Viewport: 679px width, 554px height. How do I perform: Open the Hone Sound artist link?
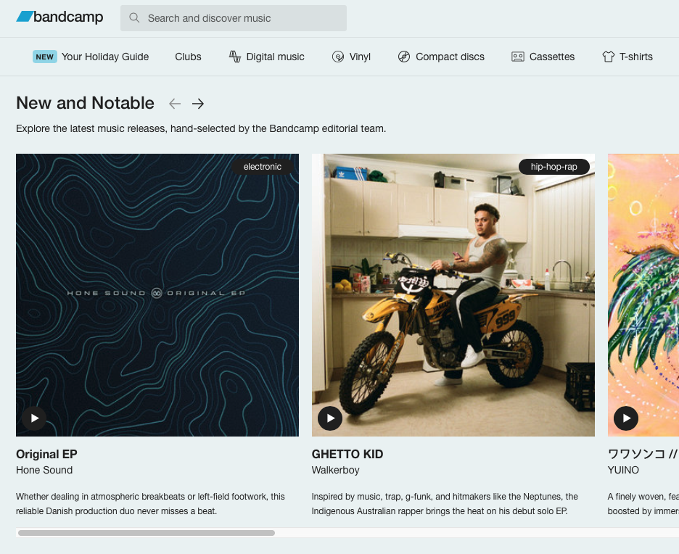44,470
